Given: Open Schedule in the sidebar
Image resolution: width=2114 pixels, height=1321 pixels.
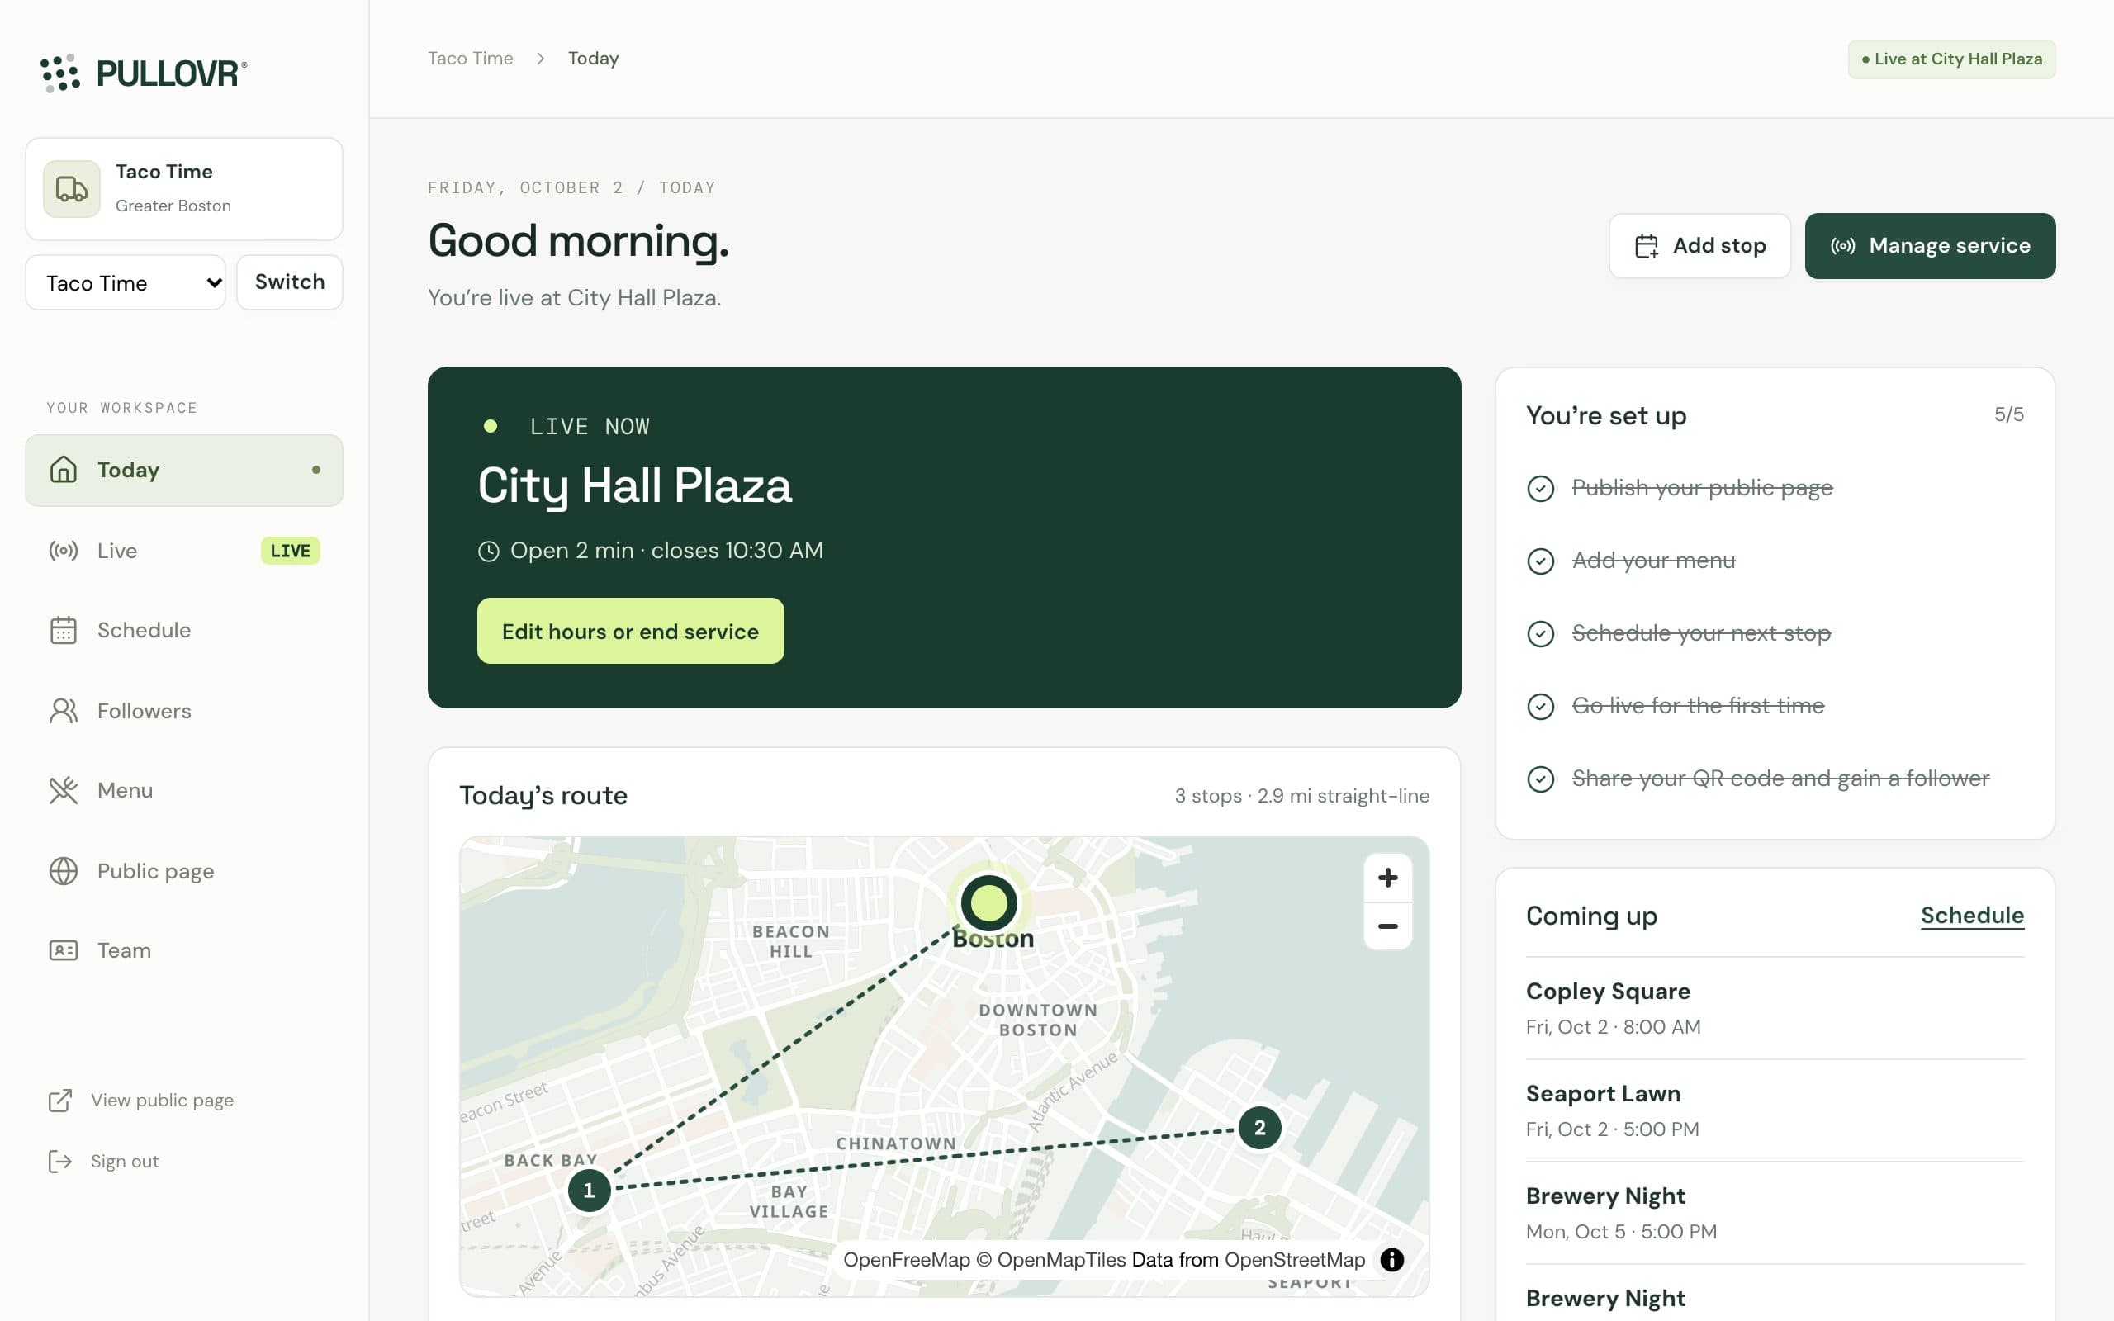Looking at the screenshot, I should (x=183, y=630).
